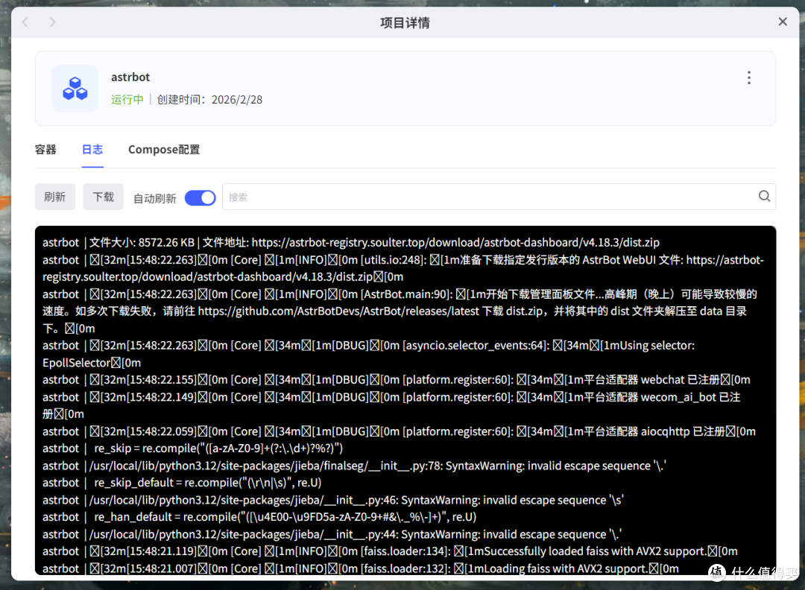This screenshot has height=590, width=805.
Task: Click the 自动刷新 label
Action: (x=154, y=199)
